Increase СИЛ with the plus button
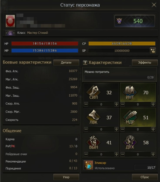Viewport: 160px width, 182px height. (x=116, y=104)
